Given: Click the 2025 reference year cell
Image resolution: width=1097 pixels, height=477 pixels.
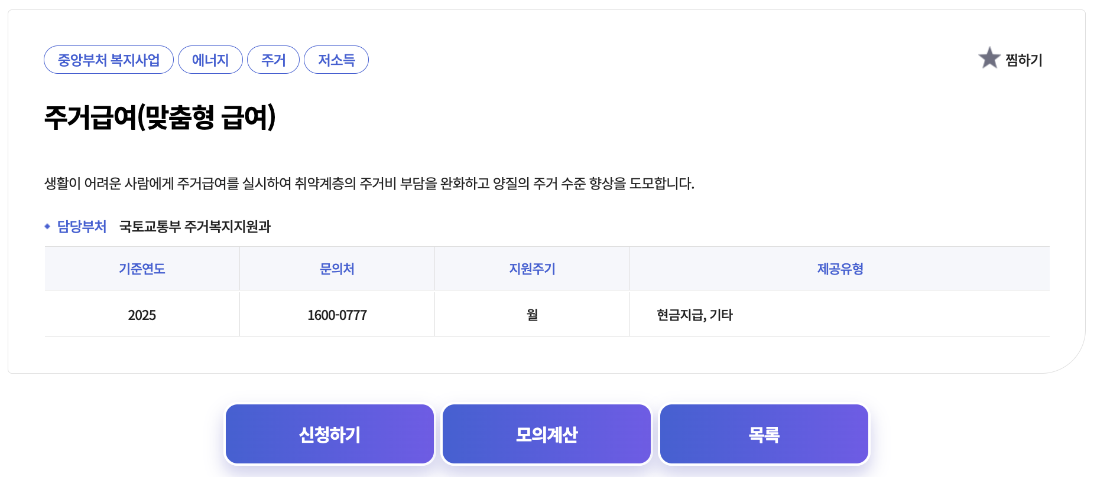Looking at the screenshot, I should pyautogui.click(x=141, y=315).
